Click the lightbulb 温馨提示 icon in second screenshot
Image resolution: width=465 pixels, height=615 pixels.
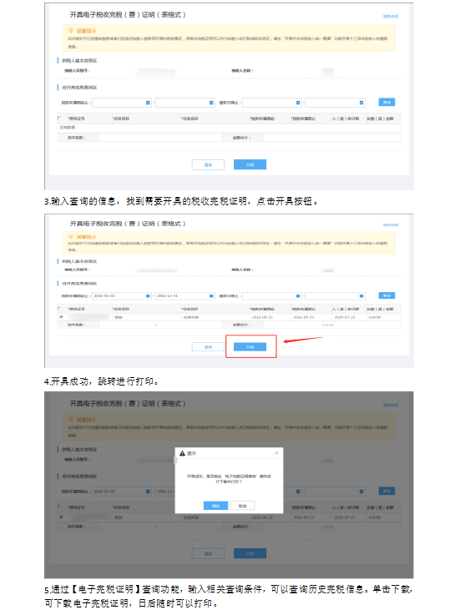(71, 236)
